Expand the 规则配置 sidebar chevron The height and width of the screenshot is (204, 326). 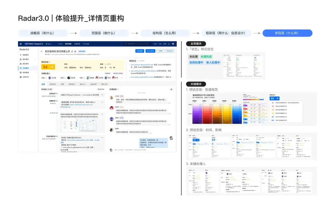point(35,73)
